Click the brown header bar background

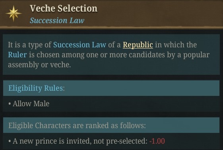click(157, 14)
